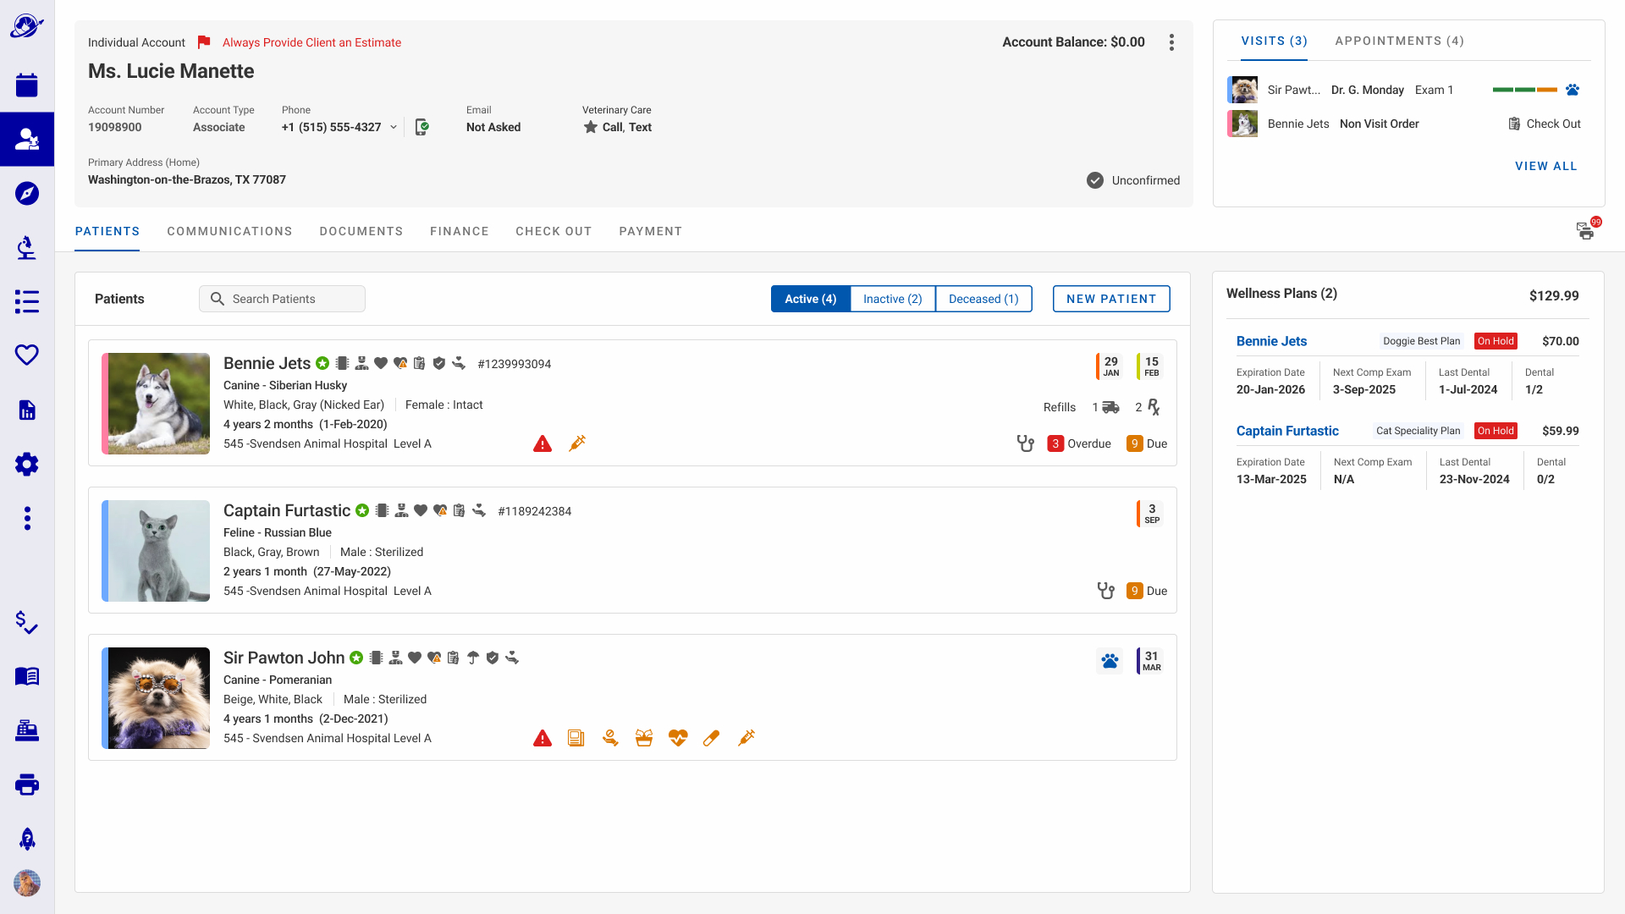Open the calendar icon in sidebar
Viewport: 1625px width, 914px height.
point(27,85)
